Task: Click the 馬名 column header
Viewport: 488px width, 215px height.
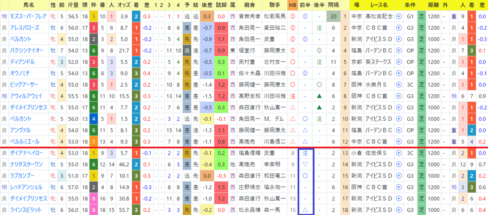Action: point(29,5)
